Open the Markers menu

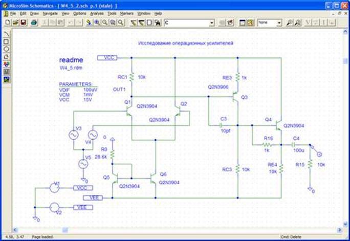tap(126, 14)
